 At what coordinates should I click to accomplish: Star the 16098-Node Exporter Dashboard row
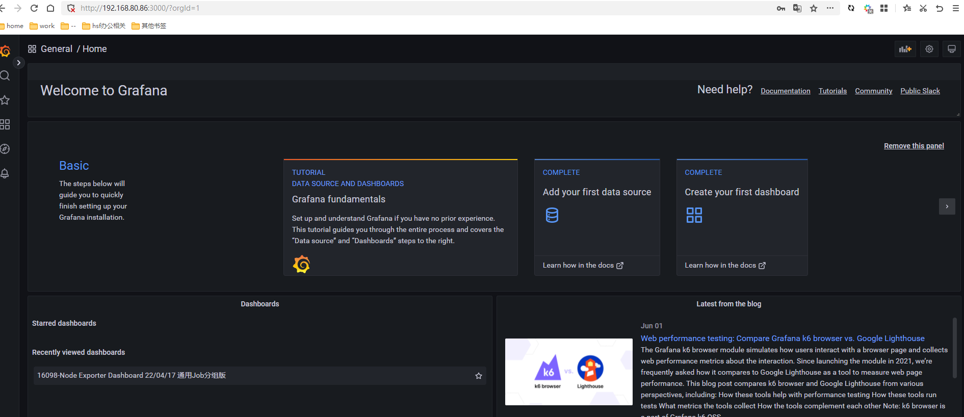479,376
